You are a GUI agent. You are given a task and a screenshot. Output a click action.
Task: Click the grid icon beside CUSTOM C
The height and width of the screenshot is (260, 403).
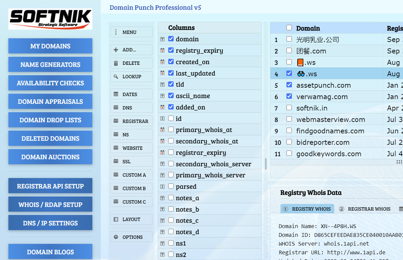click(x=116, y=202)
